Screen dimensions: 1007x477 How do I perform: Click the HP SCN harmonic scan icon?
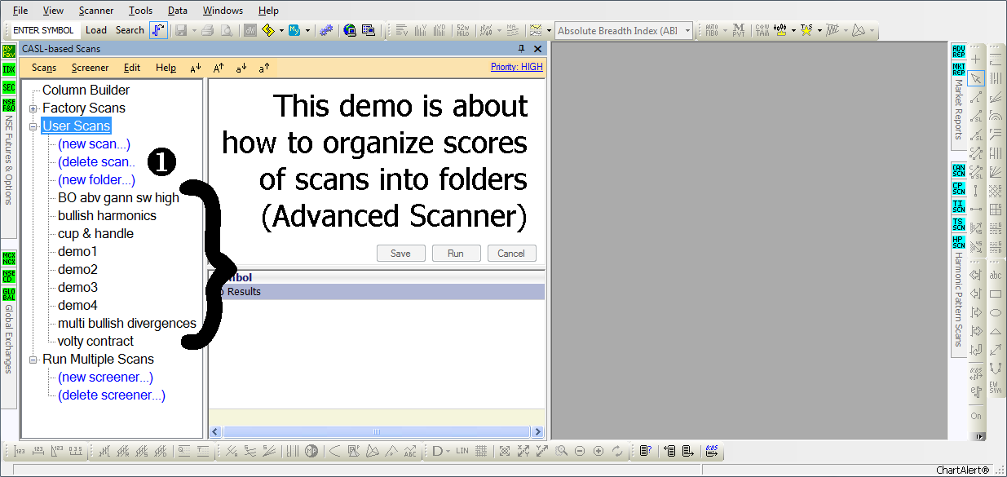[x=959, y=242]
